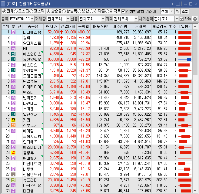Open the 시가총액 전체조회 dropdown
Image resolution: width=199 pixels, height=194 pixels.
(177, 19)
